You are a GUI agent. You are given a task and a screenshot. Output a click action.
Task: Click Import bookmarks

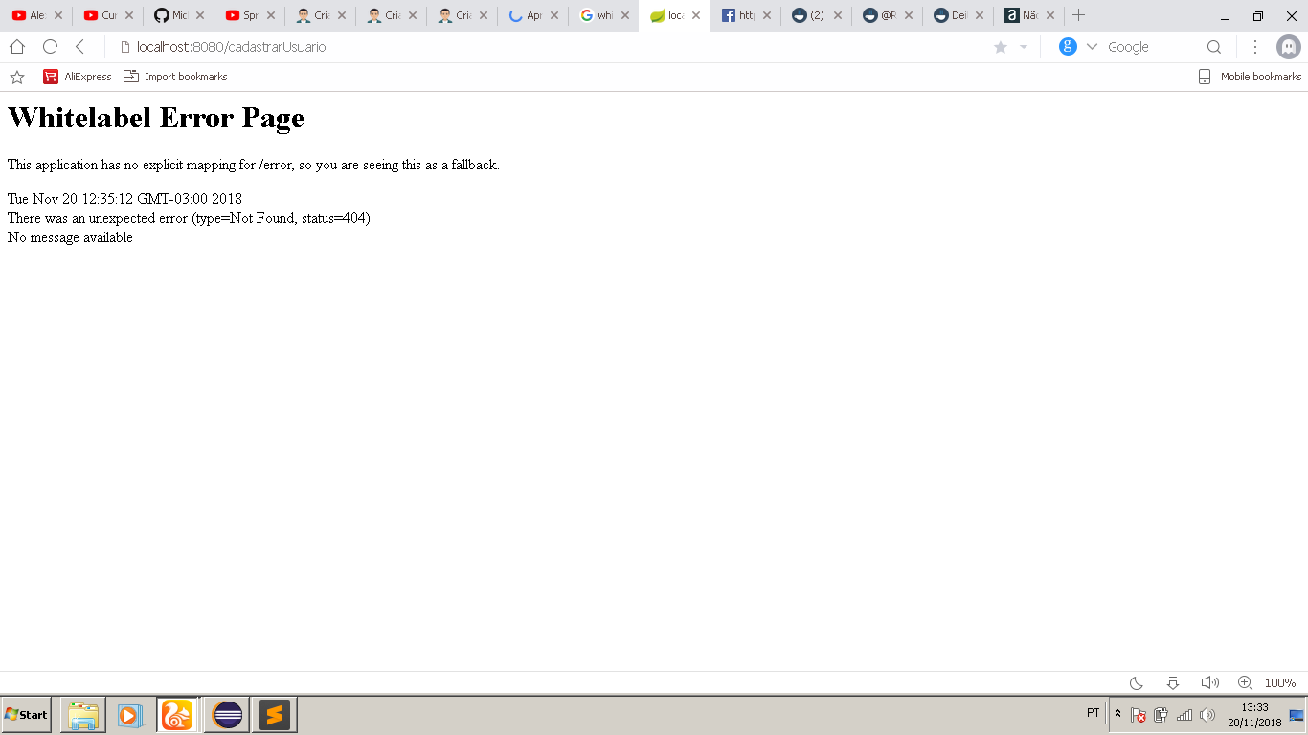point(175,77)
